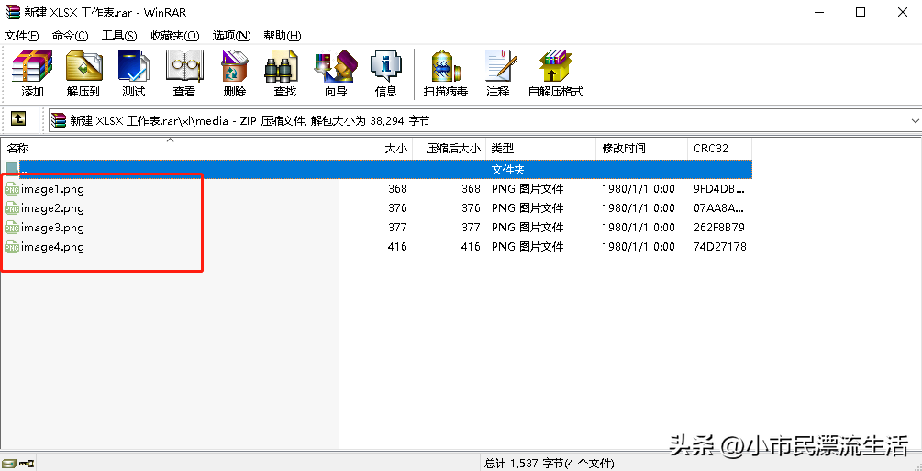Sort by Size (大小) column header
Viewport: 922px width, 471px height.
tap(376, 149)
